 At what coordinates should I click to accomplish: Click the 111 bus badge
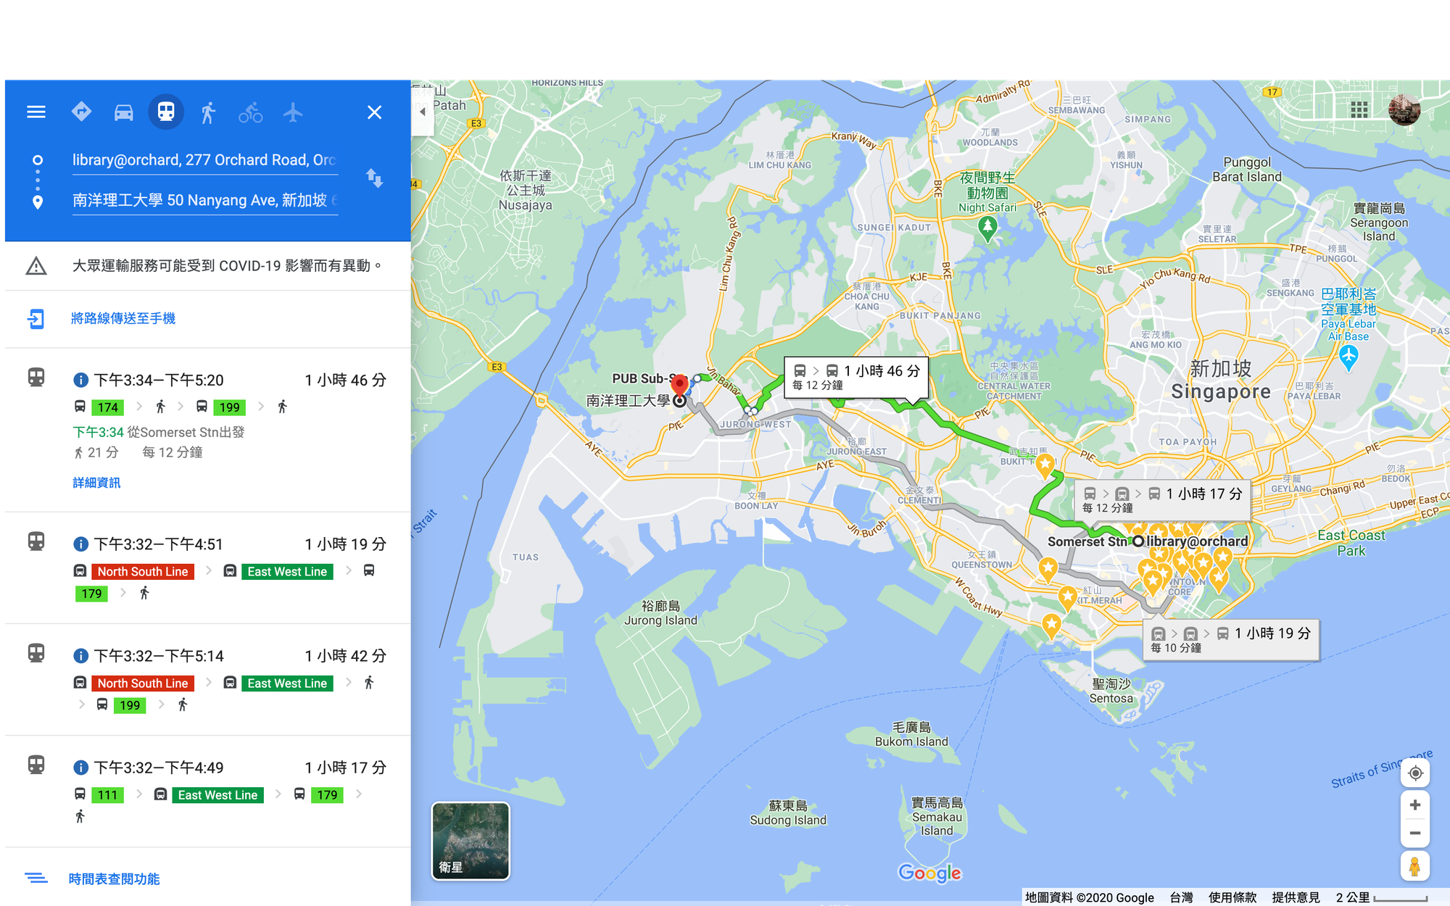(108, 795)
